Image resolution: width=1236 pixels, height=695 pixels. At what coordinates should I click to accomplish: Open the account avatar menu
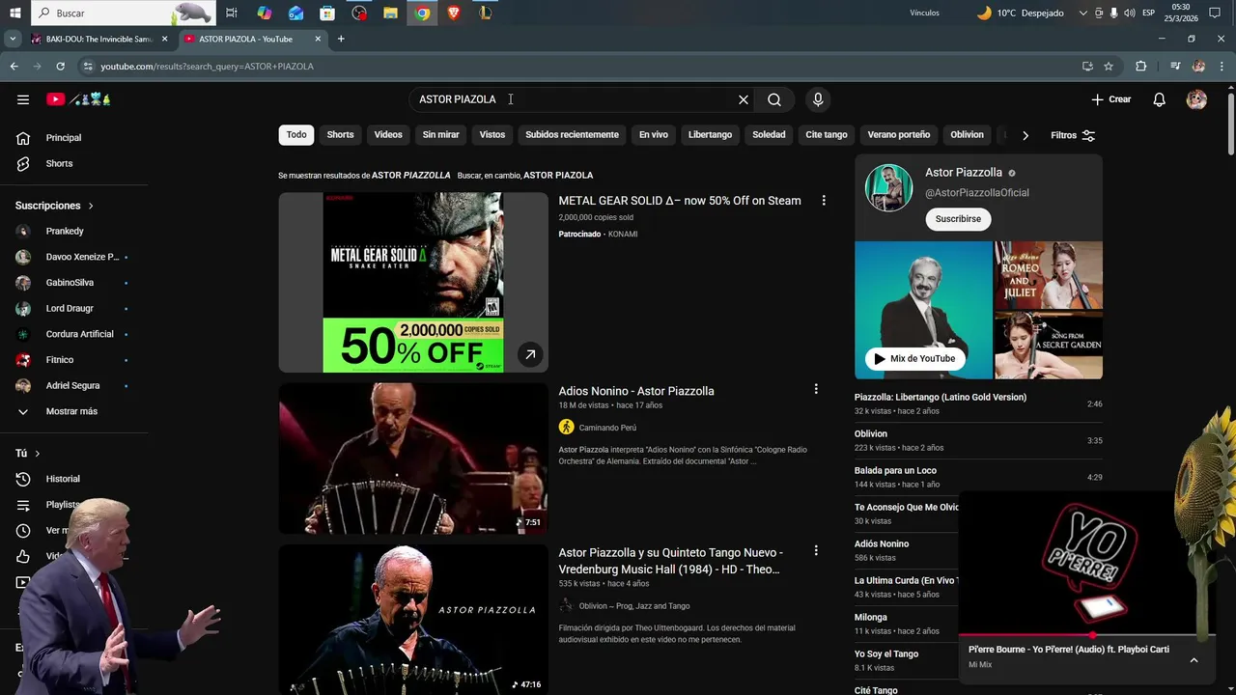coord(1196,99)
